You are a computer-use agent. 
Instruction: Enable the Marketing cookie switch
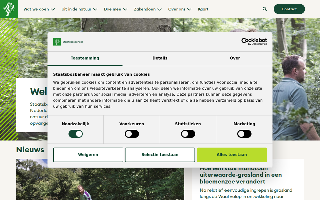[x=244, y=134]
